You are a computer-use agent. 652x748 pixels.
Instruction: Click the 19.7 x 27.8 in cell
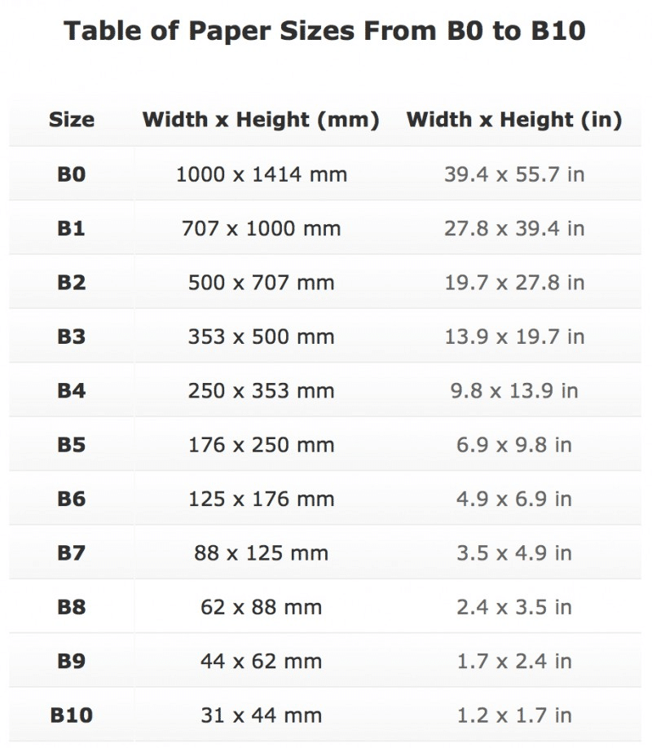click(x=514, y=283)
